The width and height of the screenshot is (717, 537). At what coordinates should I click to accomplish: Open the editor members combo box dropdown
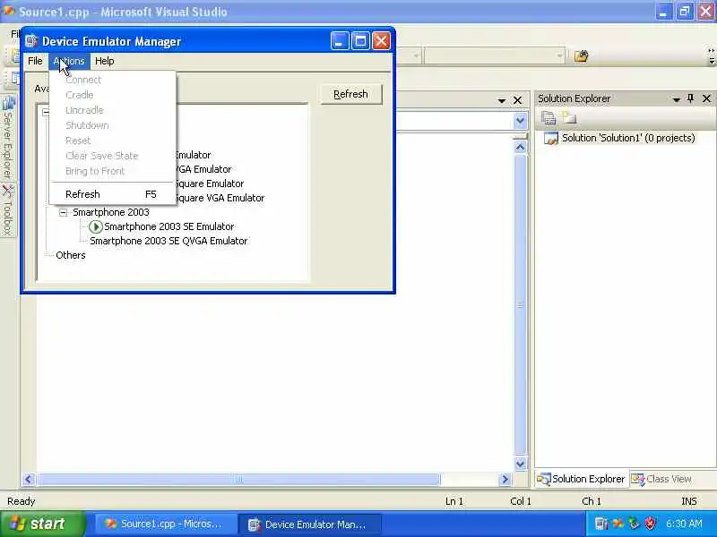point(520,121)
